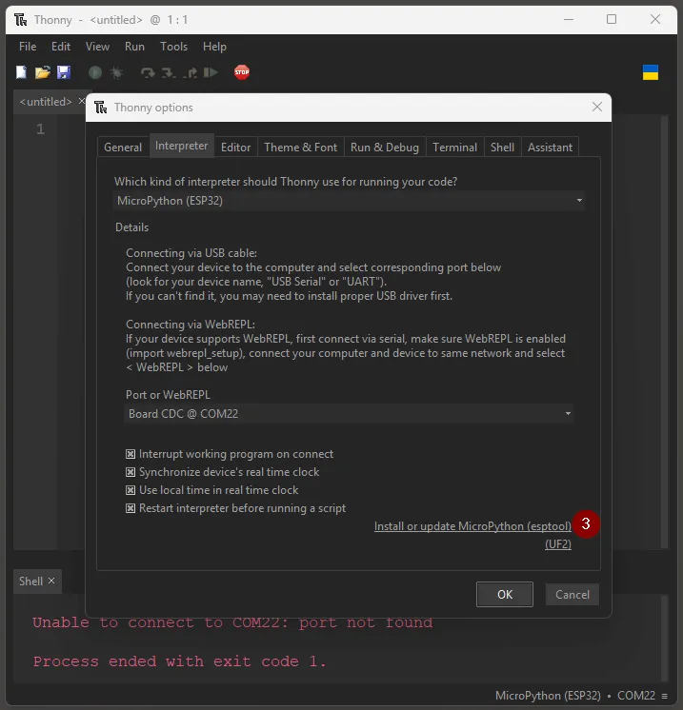The image size is (683, 710).
Task: Open the Port or WebREPL dropdown
Action: (349, 414)
